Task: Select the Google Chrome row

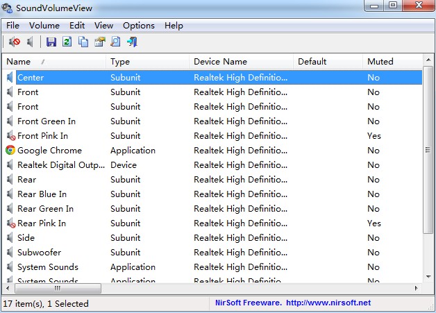Action: click(212, 150)
